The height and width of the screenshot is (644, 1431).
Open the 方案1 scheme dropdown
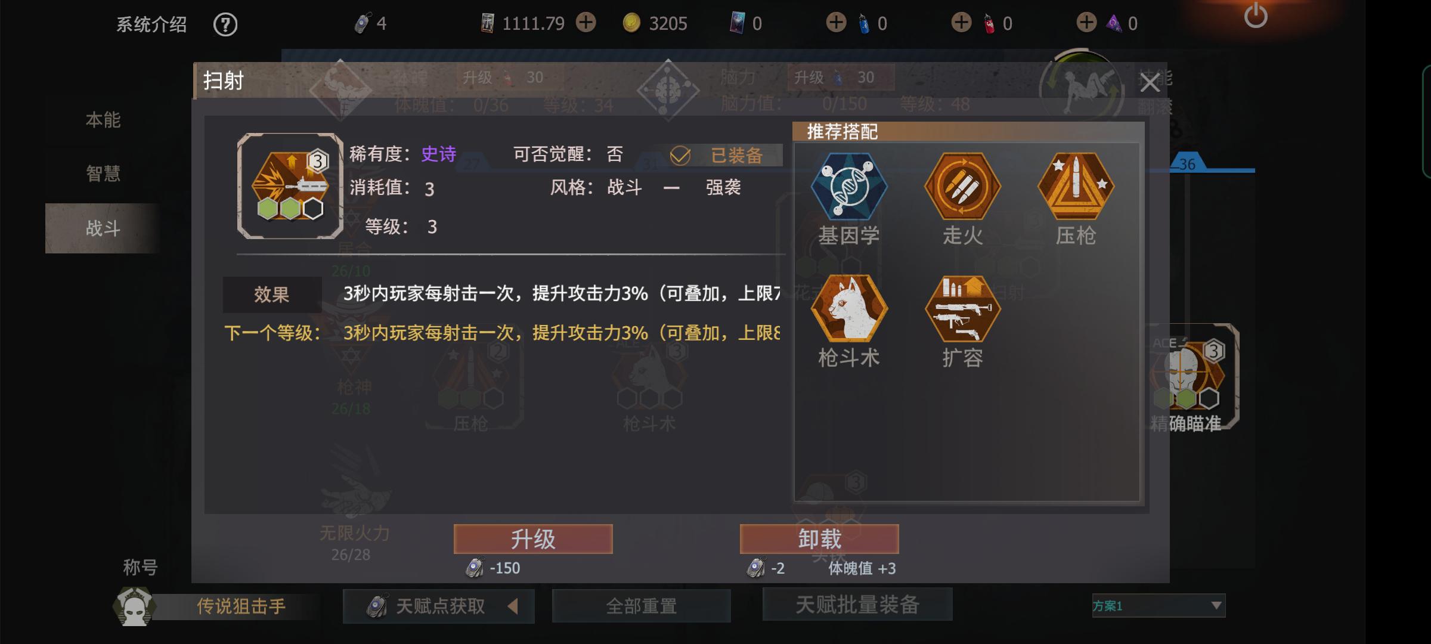pyautogui.click(x=1158, y=606)
